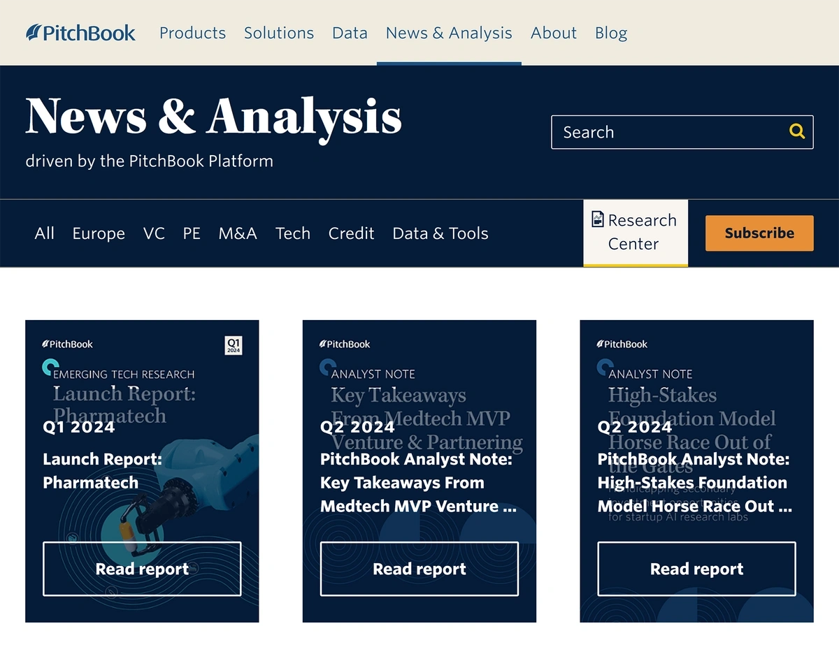Viewport: 839px width, 647px height.
Task: Open the High-Stakes Foundation Model title
Action: (695, 483)
